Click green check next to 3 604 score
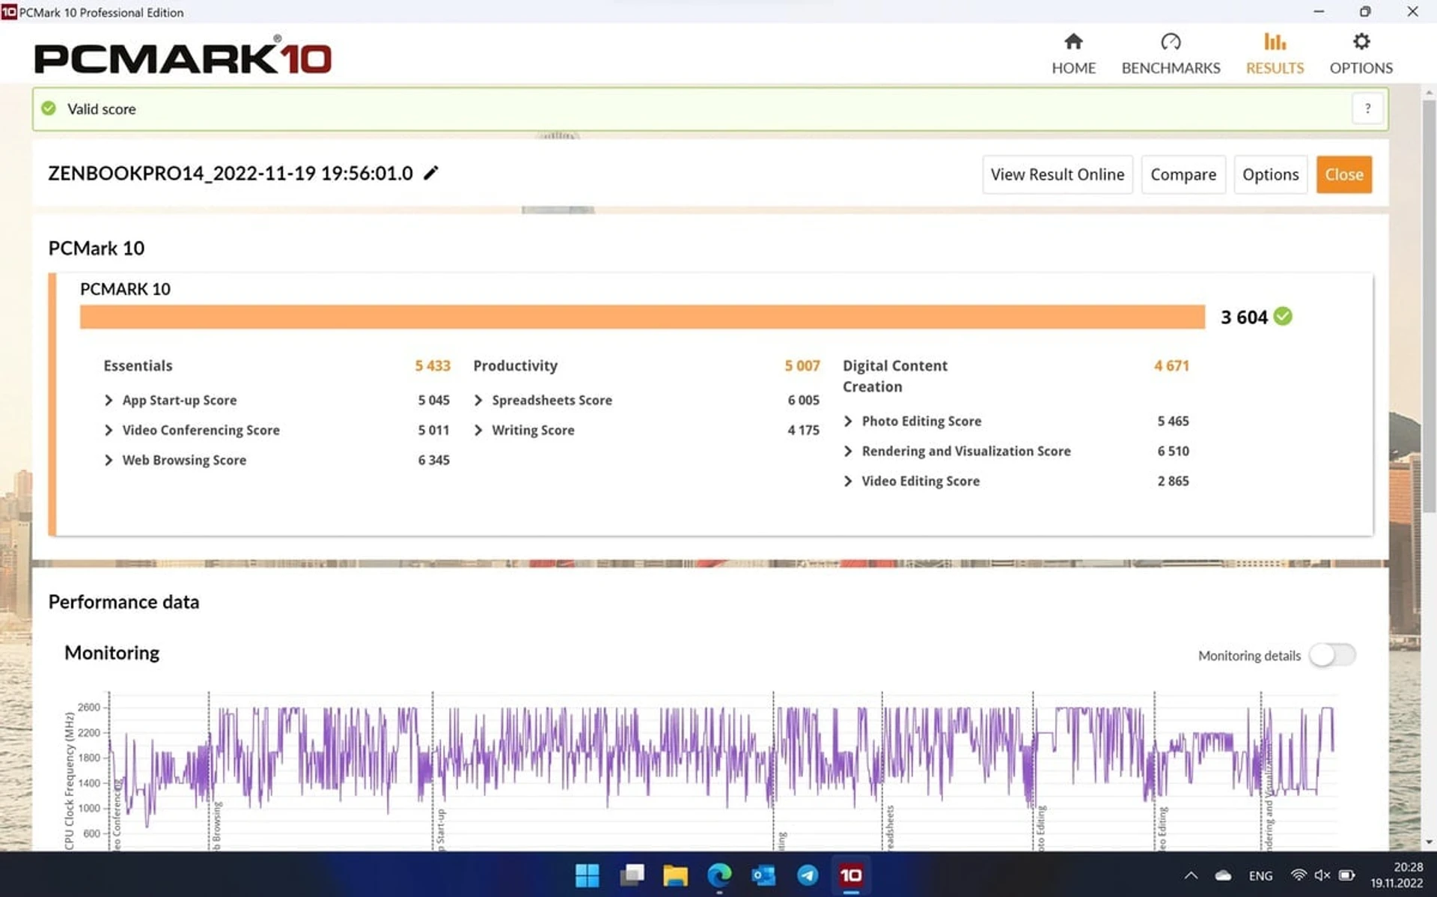Image resolution: width=1437 pixels, height=897 pixels. pyautogui.click(x=1283, y=317)
